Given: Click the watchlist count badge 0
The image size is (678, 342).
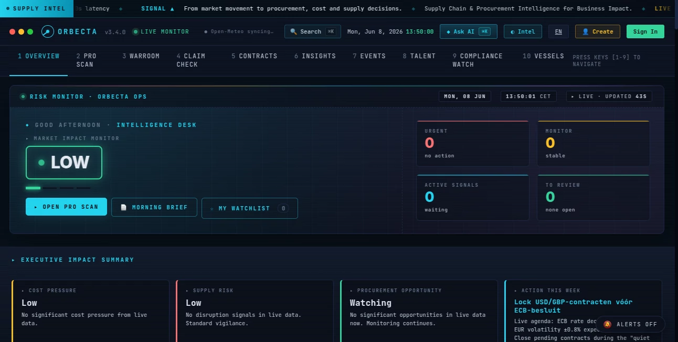Looking at the screenshot, I should coord(283,208).
